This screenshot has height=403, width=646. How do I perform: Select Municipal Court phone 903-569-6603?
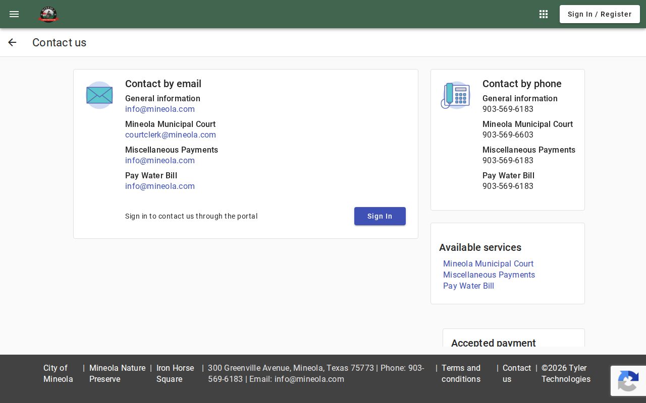(x=508, y=135)
